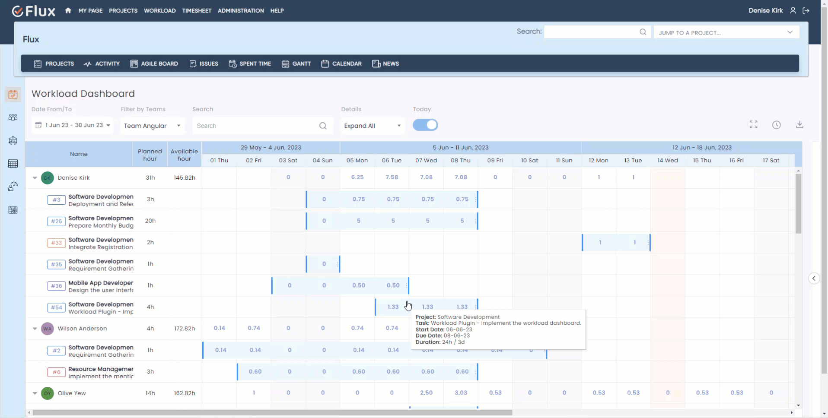Click the logout icon beside user profile
Viewport: 828px width, 418px height.
(806, 11)
